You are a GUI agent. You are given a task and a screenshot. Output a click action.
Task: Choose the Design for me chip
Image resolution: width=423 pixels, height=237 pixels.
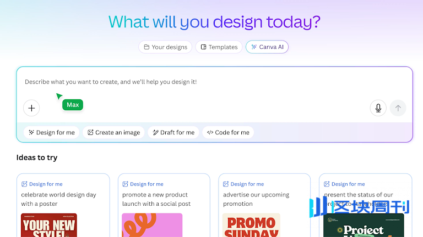[52, 132]
